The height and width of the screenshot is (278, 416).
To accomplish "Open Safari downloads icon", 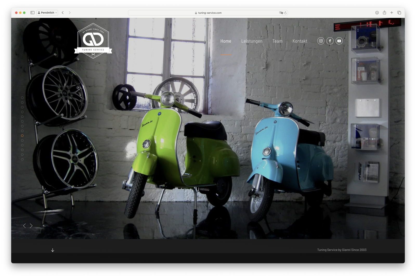I will tap(377, 12).
